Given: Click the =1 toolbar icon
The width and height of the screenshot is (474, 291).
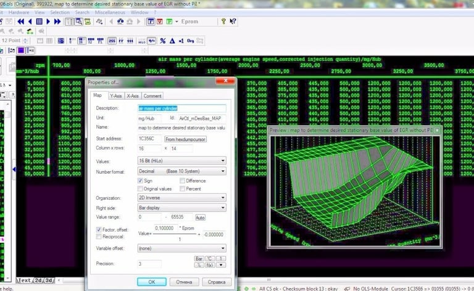Looking at the screenshot, I should 181,41.
